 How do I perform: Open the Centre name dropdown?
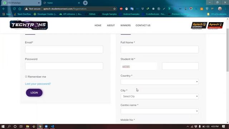[160, 111]
